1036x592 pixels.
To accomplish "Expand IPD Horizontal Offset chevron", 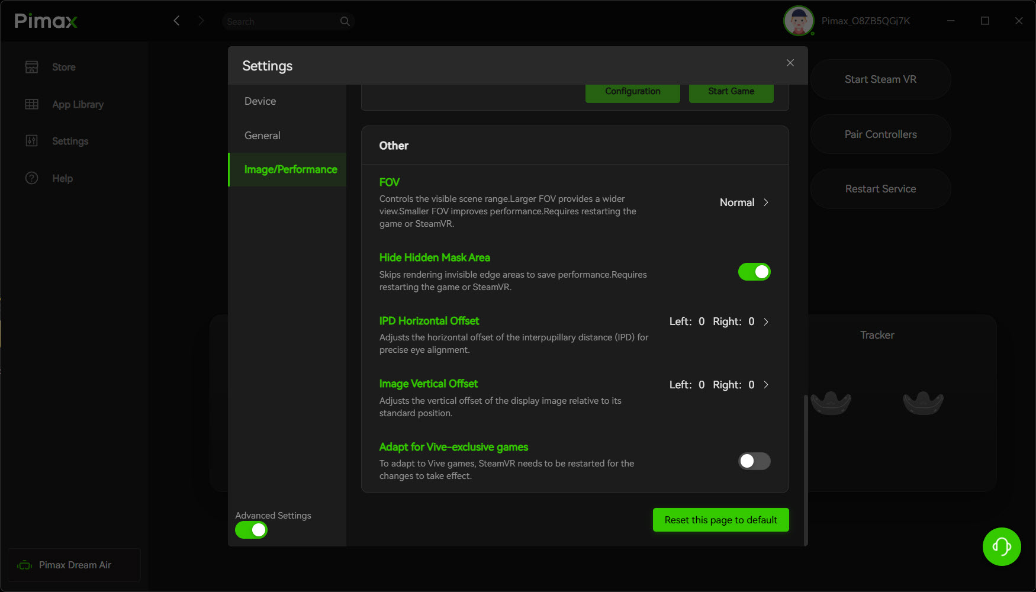I will (766, 321).
